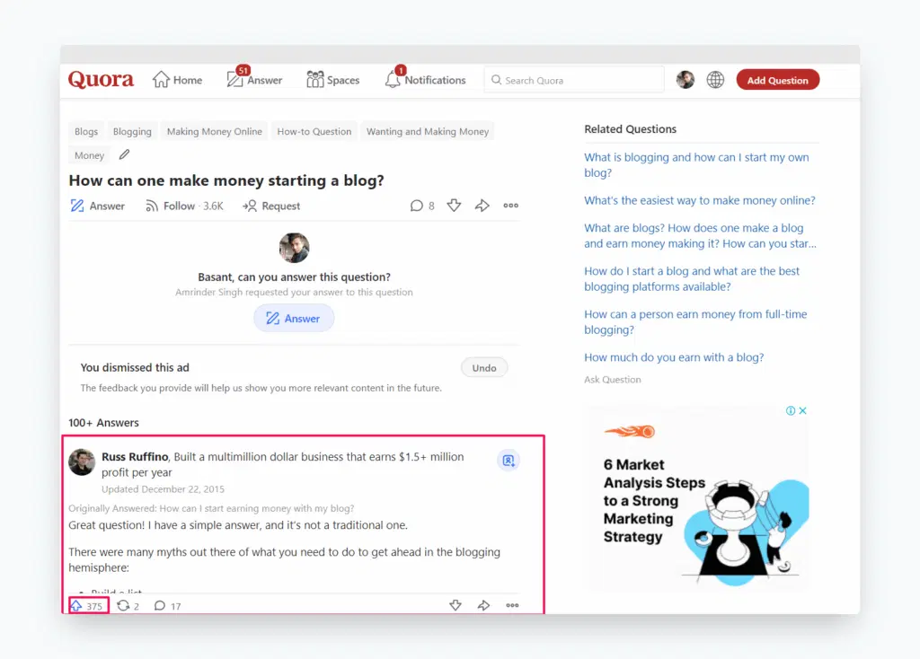Open the Blogs topic tag
This screenshot has width=920, height=659.
click(x=86, y=131)
